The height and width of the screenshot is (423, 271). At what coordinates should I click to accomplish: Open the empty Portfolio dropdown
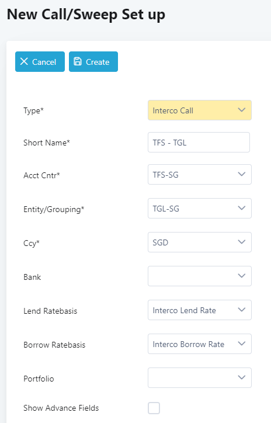pos(200,377)
